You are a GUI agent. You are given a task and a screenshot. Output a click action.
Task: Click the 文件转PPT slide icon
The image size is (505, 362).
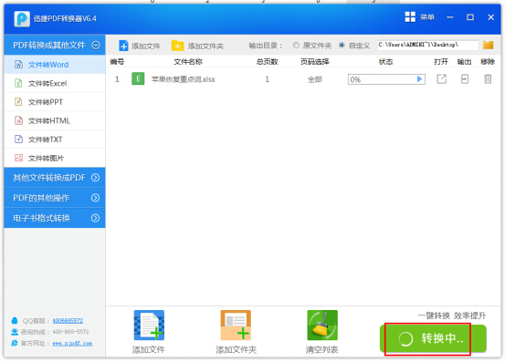point(18,102)
